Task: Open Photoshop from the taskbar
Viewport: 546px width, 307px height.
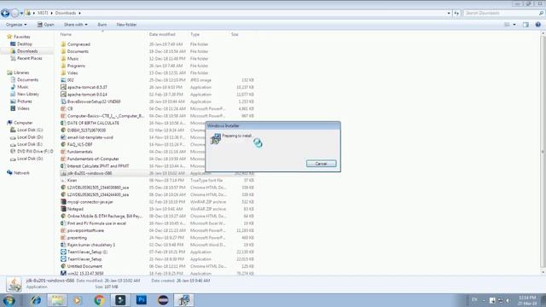Action: pyautogui.click(x=142, y=300)
